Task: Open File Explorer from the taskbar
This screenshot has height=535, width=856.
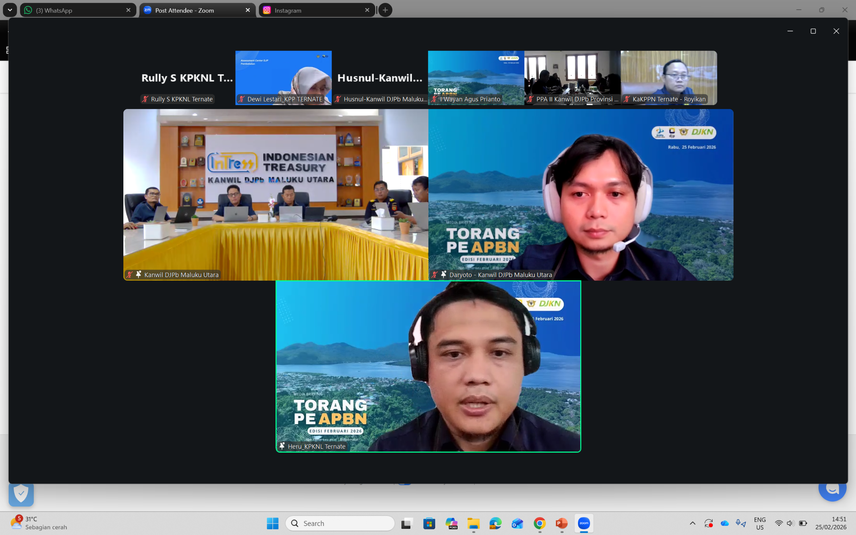Action: click(x=473, y=523)
